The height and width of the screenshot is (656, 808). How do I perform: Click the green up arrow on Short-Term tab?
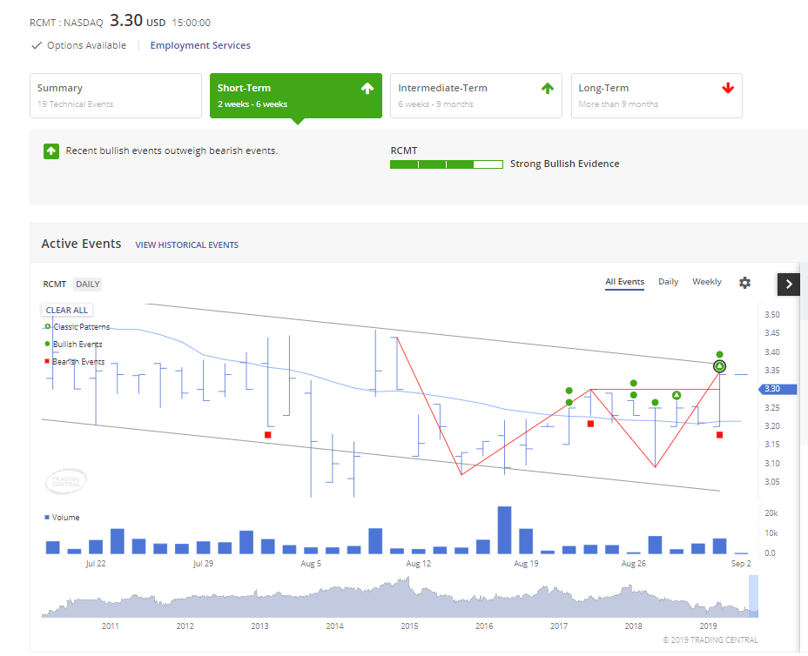pos(367,89)
